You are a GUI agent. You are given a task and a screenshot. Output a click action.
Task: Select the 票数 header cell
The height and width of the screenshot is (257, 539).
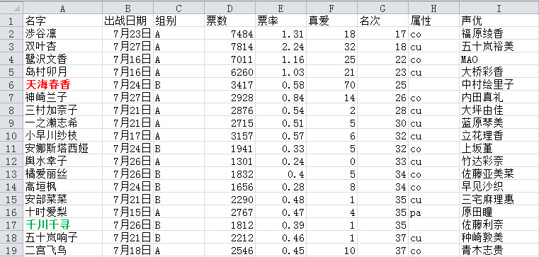(x=230, y=21)
